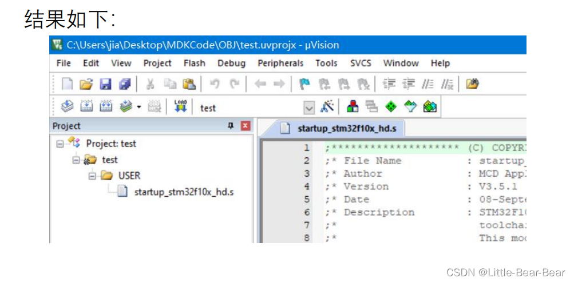Viewport: 574px width, 282px height.
Task: Click the Navigate Backwards arrow
Action: click(x=260, y=85)
